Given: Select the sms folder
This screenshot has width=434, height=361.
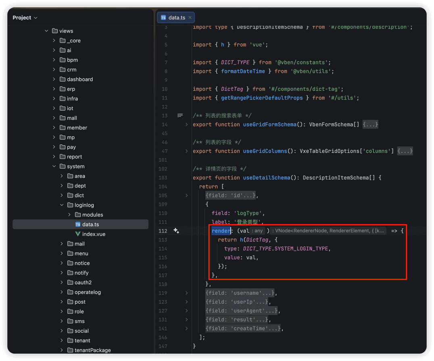Looking at the screenshot, I should [80, 321].
